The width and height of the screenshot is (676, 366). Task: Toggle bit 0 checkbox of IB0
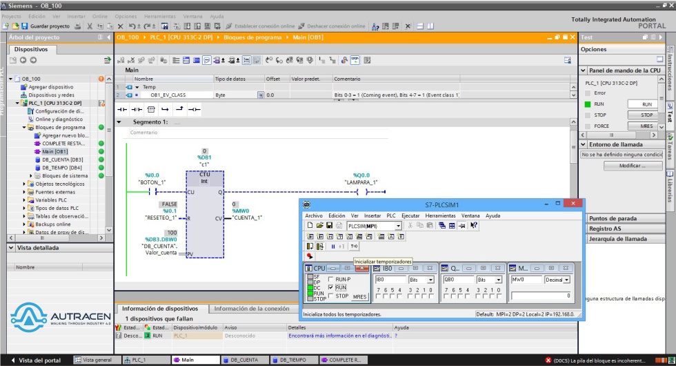(x=431, y=296)
